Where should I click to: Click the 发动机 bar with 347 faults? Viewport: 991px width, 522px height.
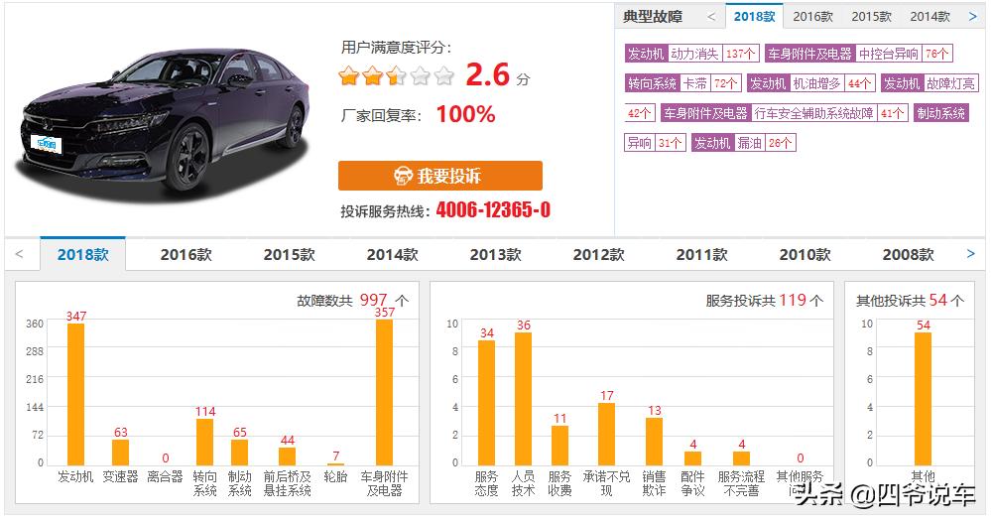(75, 394)
